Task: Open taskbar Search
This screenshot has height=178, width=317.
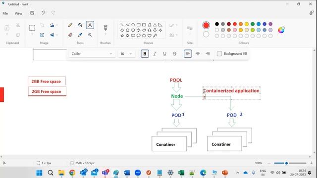Action: point(51,173)
